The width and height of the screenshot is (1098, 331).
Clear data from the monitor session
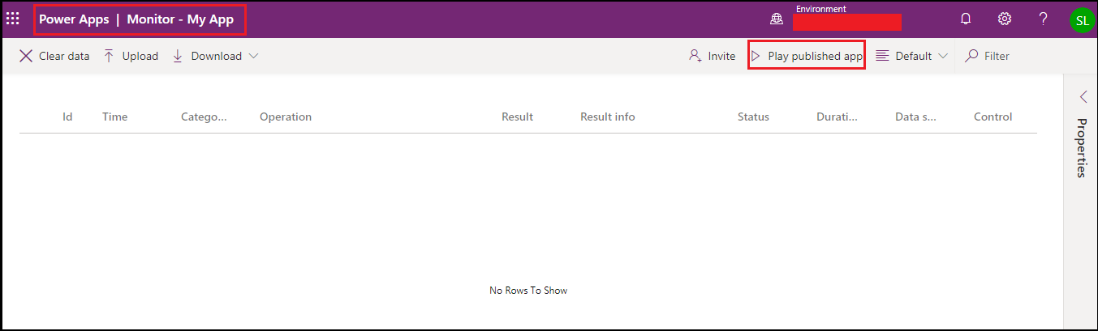[x=54, y=56]
